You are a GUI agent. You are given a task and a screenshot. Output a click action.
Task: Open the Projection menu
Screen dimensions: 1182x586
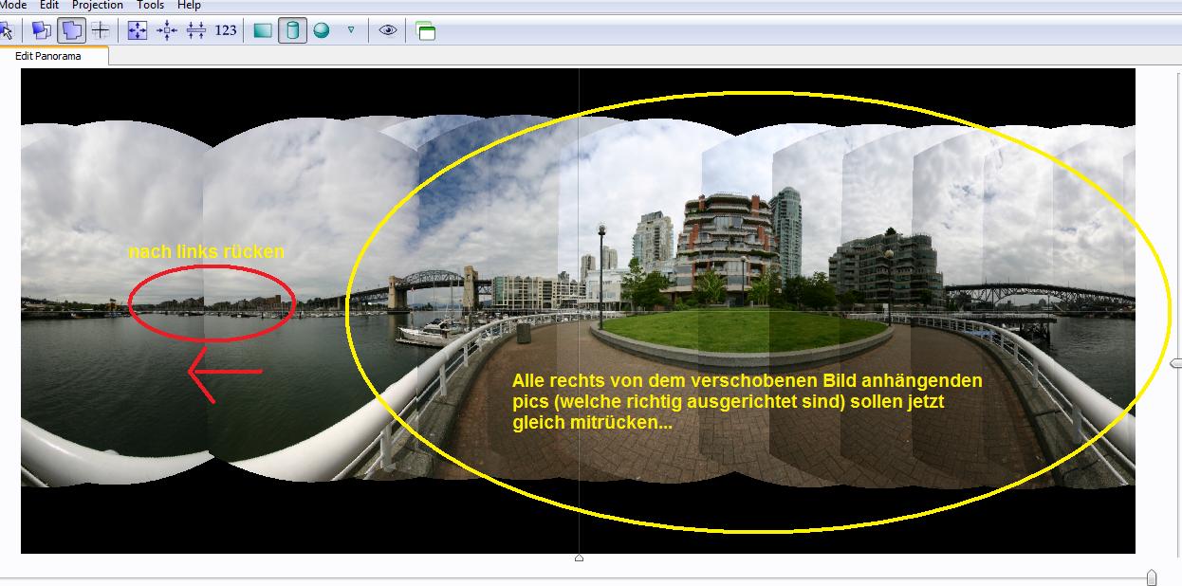tap(98, 5)
